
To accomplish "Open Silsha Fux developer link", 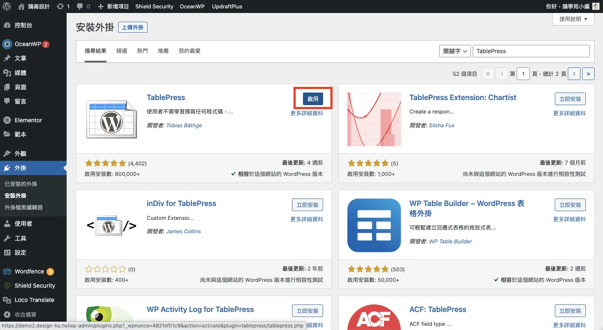I will tap(442, 125).
